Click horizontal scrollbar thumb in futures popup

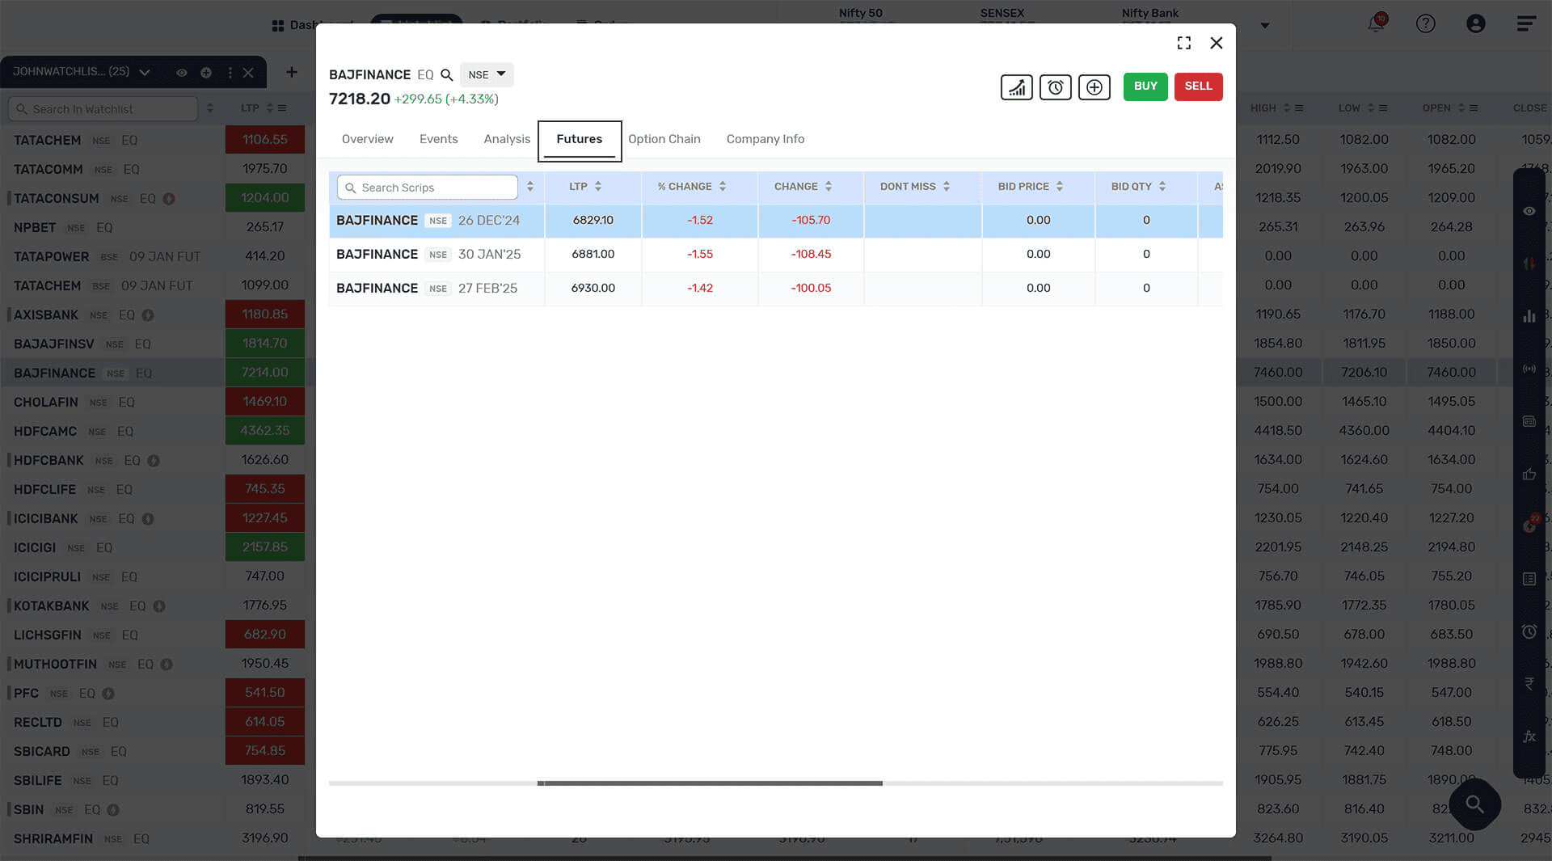tap(710, 783)
